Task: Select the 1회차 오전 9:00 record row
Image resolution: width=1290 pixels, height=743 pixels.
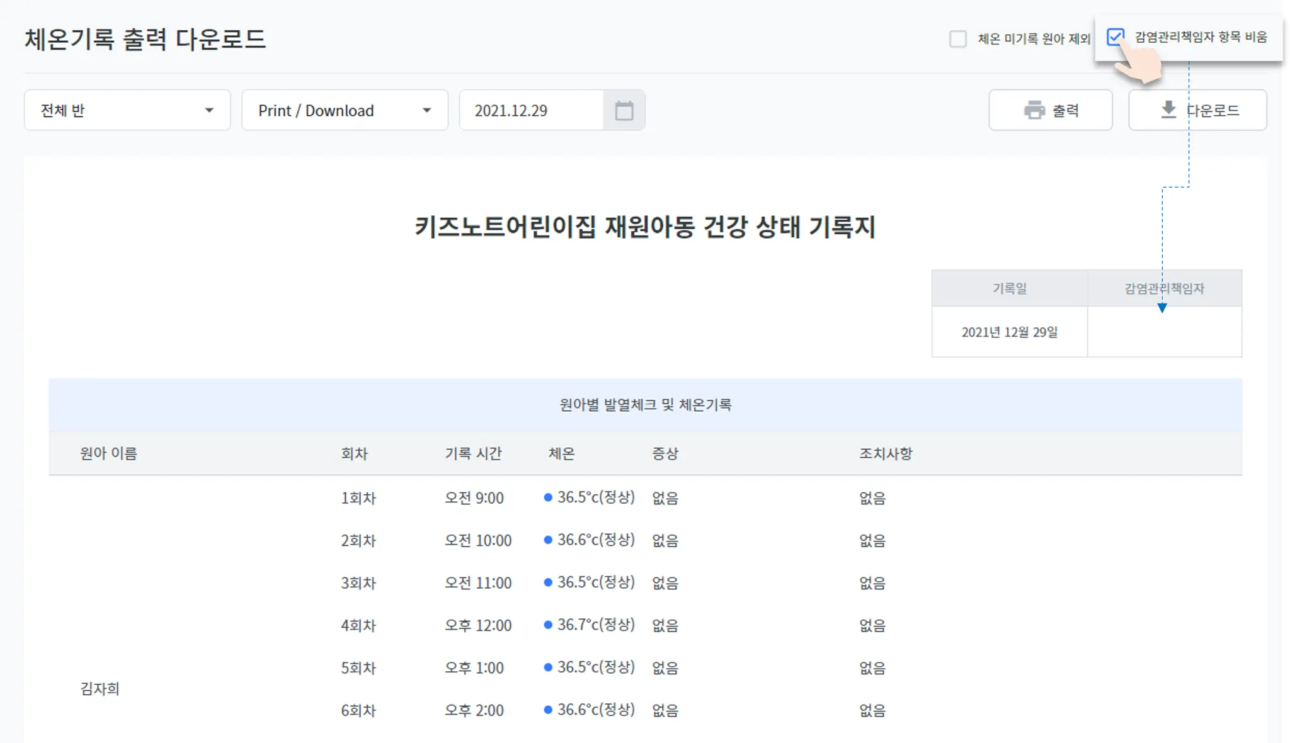Action: [474, 498]
